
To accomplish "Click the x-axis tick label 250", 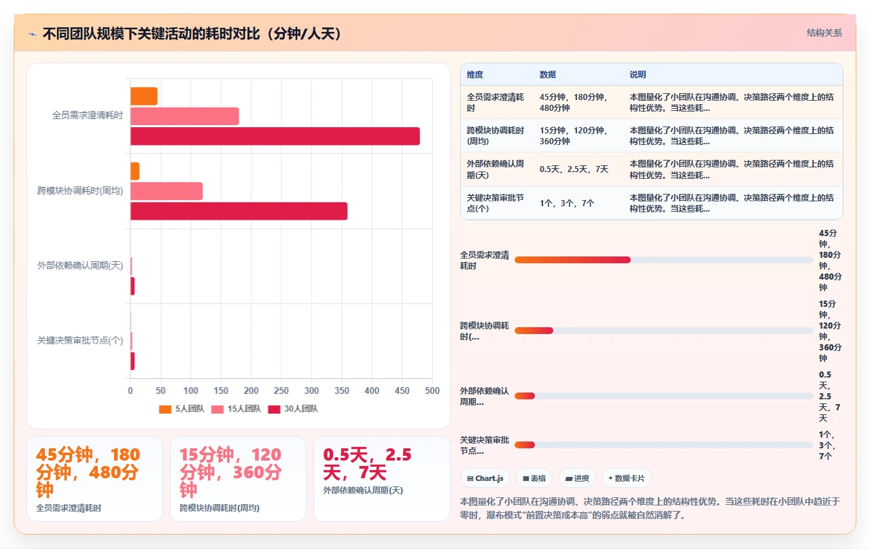I will [281, 391].
